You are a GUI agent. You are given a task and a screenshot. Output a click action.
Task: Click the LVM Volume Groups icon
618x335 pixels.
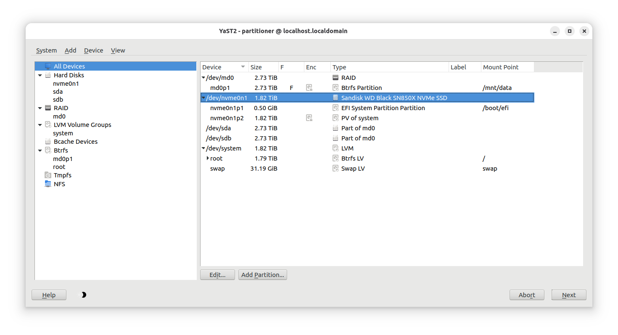coord(48,125)
